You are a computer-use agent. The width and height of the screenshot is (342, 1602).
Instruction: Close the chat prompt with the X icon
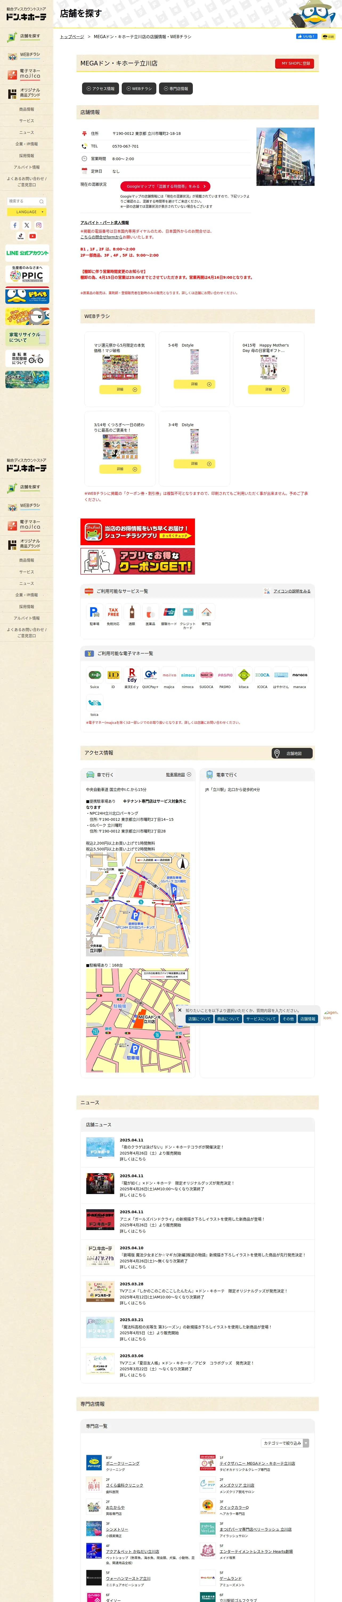click(180, 1010)
